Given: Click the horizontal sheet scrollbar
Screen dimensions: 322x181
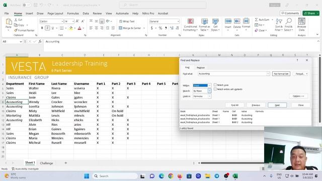Looking at the screenshot, I should tap(232, 163).
